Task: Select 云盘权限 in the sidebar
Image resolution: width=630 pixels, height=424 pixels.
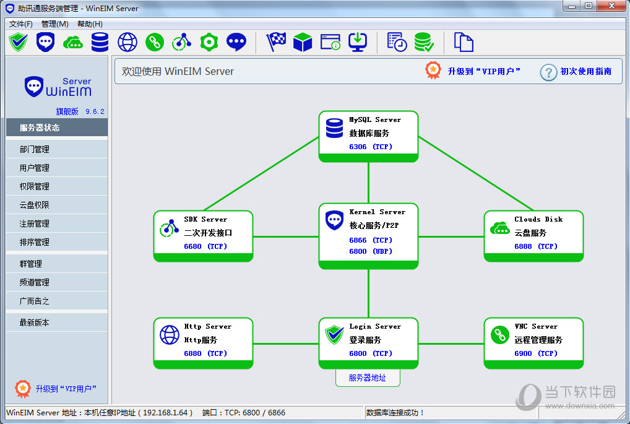Action: click(x=57, y=205)
